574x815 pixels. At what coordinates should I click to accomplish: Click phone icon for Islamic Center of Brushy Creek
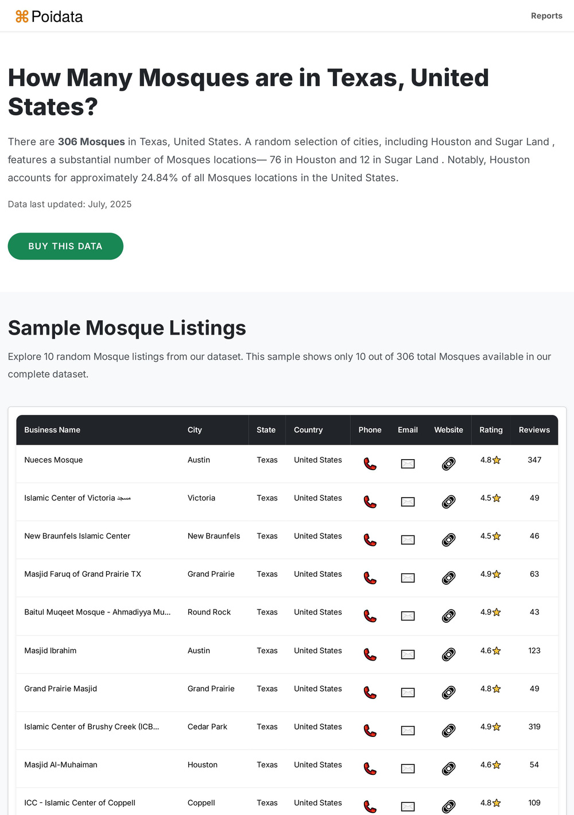pos(370,730)
